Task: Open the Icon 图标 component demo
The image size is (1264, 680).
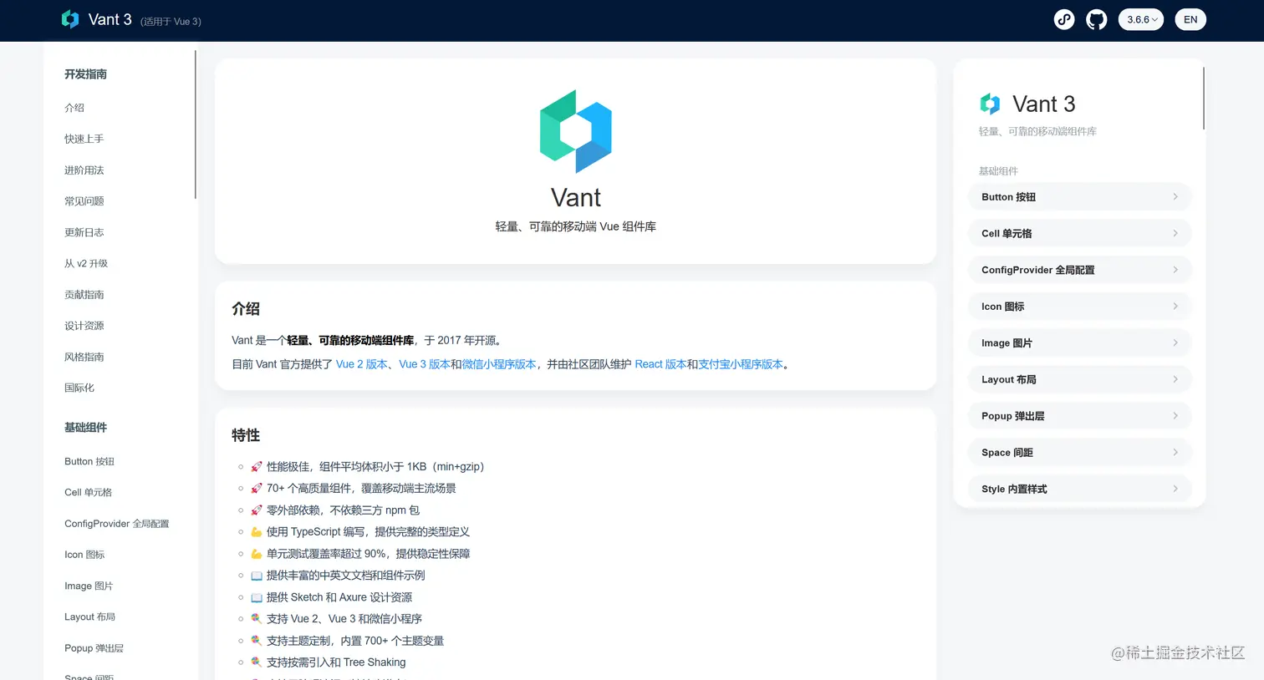Action: 1079,306
